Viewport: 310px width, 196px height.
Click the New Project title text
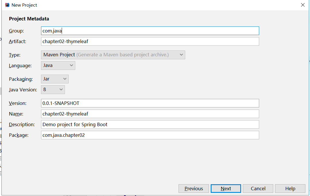point(24,5)
